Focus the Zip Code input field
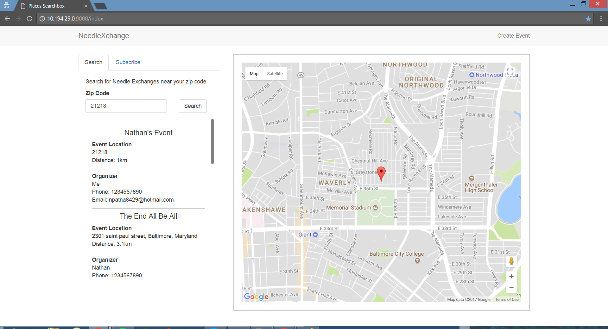The image size is (608, 329). coord(126,106)
